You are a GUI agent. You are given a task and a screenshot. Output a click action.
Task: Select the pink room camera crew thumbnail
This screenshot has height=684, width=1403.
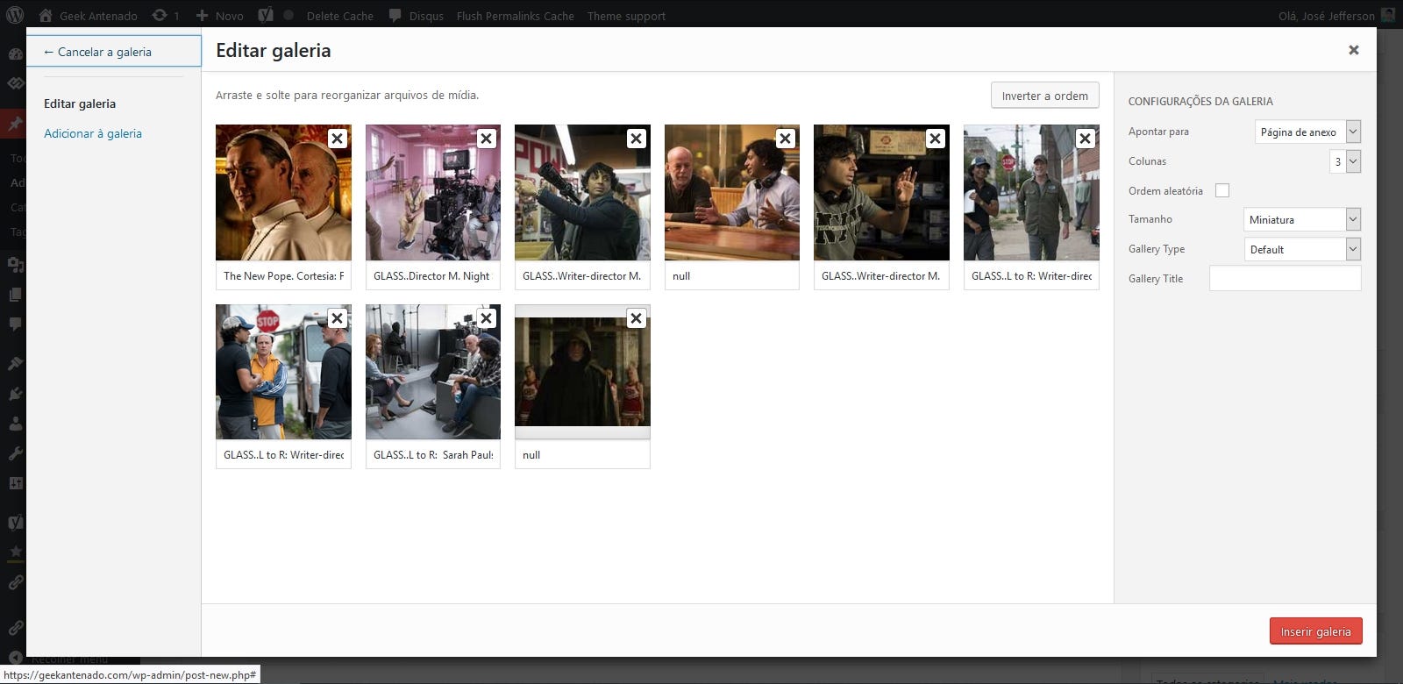coord(433,192)
